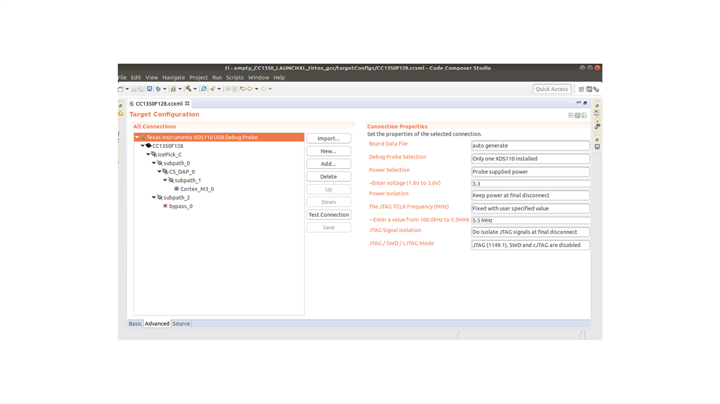Screen dimensions: 720x404
Task: Open the dropdown arrow next to Flash icon
Action: 180,89
